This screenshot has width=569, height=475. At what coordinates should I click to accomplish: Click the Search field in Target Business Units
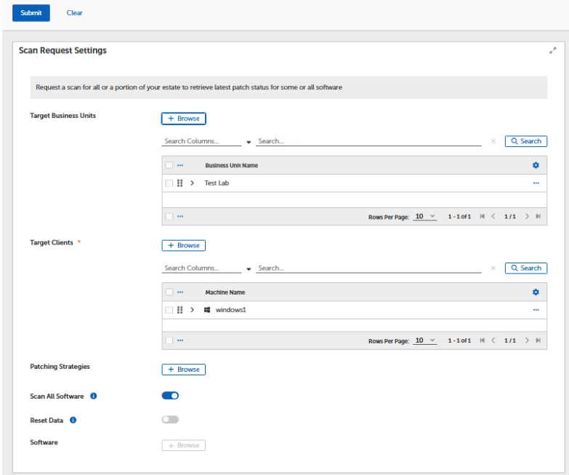(x=369, y=141)
